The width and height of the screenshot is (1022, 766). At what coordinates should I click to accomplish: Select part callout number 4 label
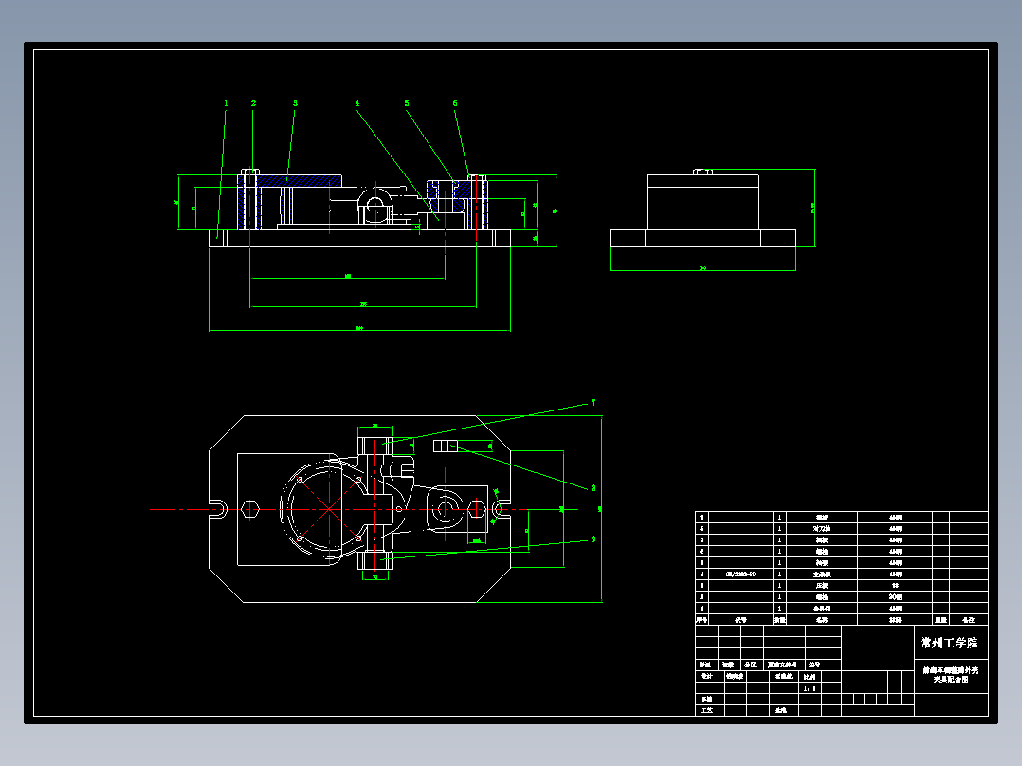(357, 103)
